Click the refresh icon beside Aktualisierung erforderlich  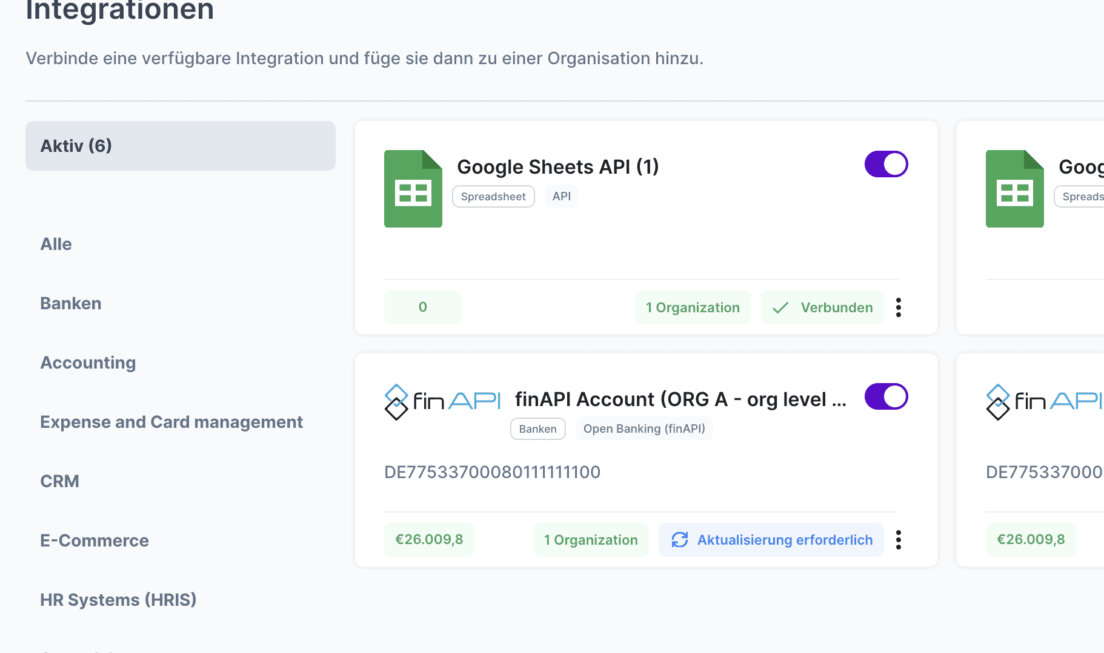coord(680,540)
